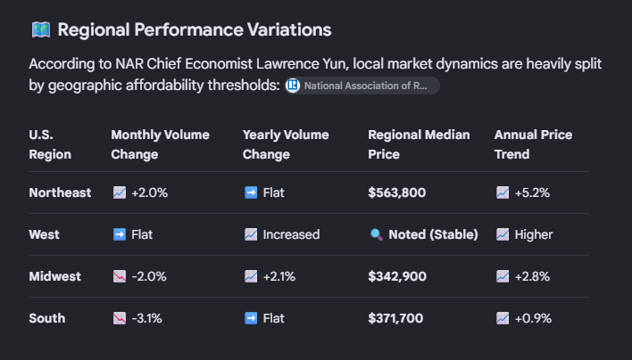Click the map emoji beside Regional Performance Variations

(41, 29)
